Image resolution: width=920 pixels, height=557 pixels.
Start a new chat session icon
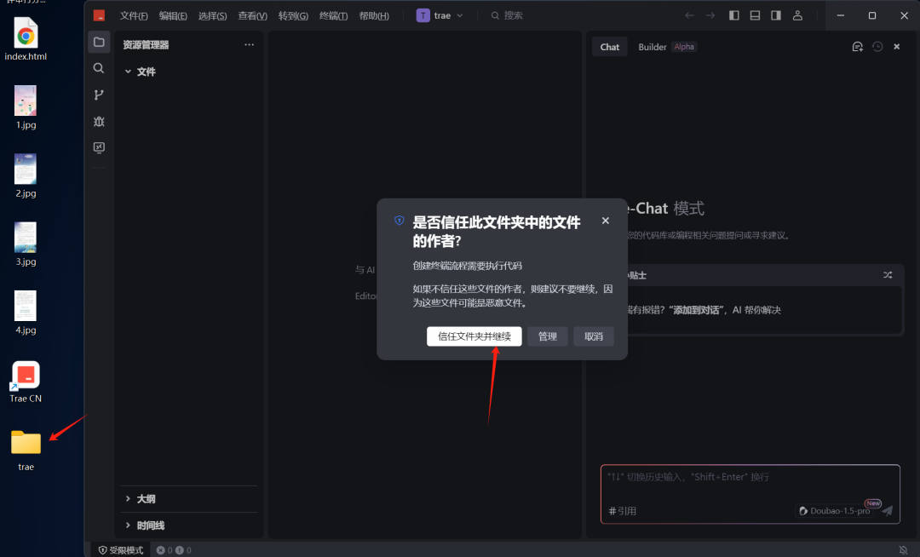(x=857, y=47)
